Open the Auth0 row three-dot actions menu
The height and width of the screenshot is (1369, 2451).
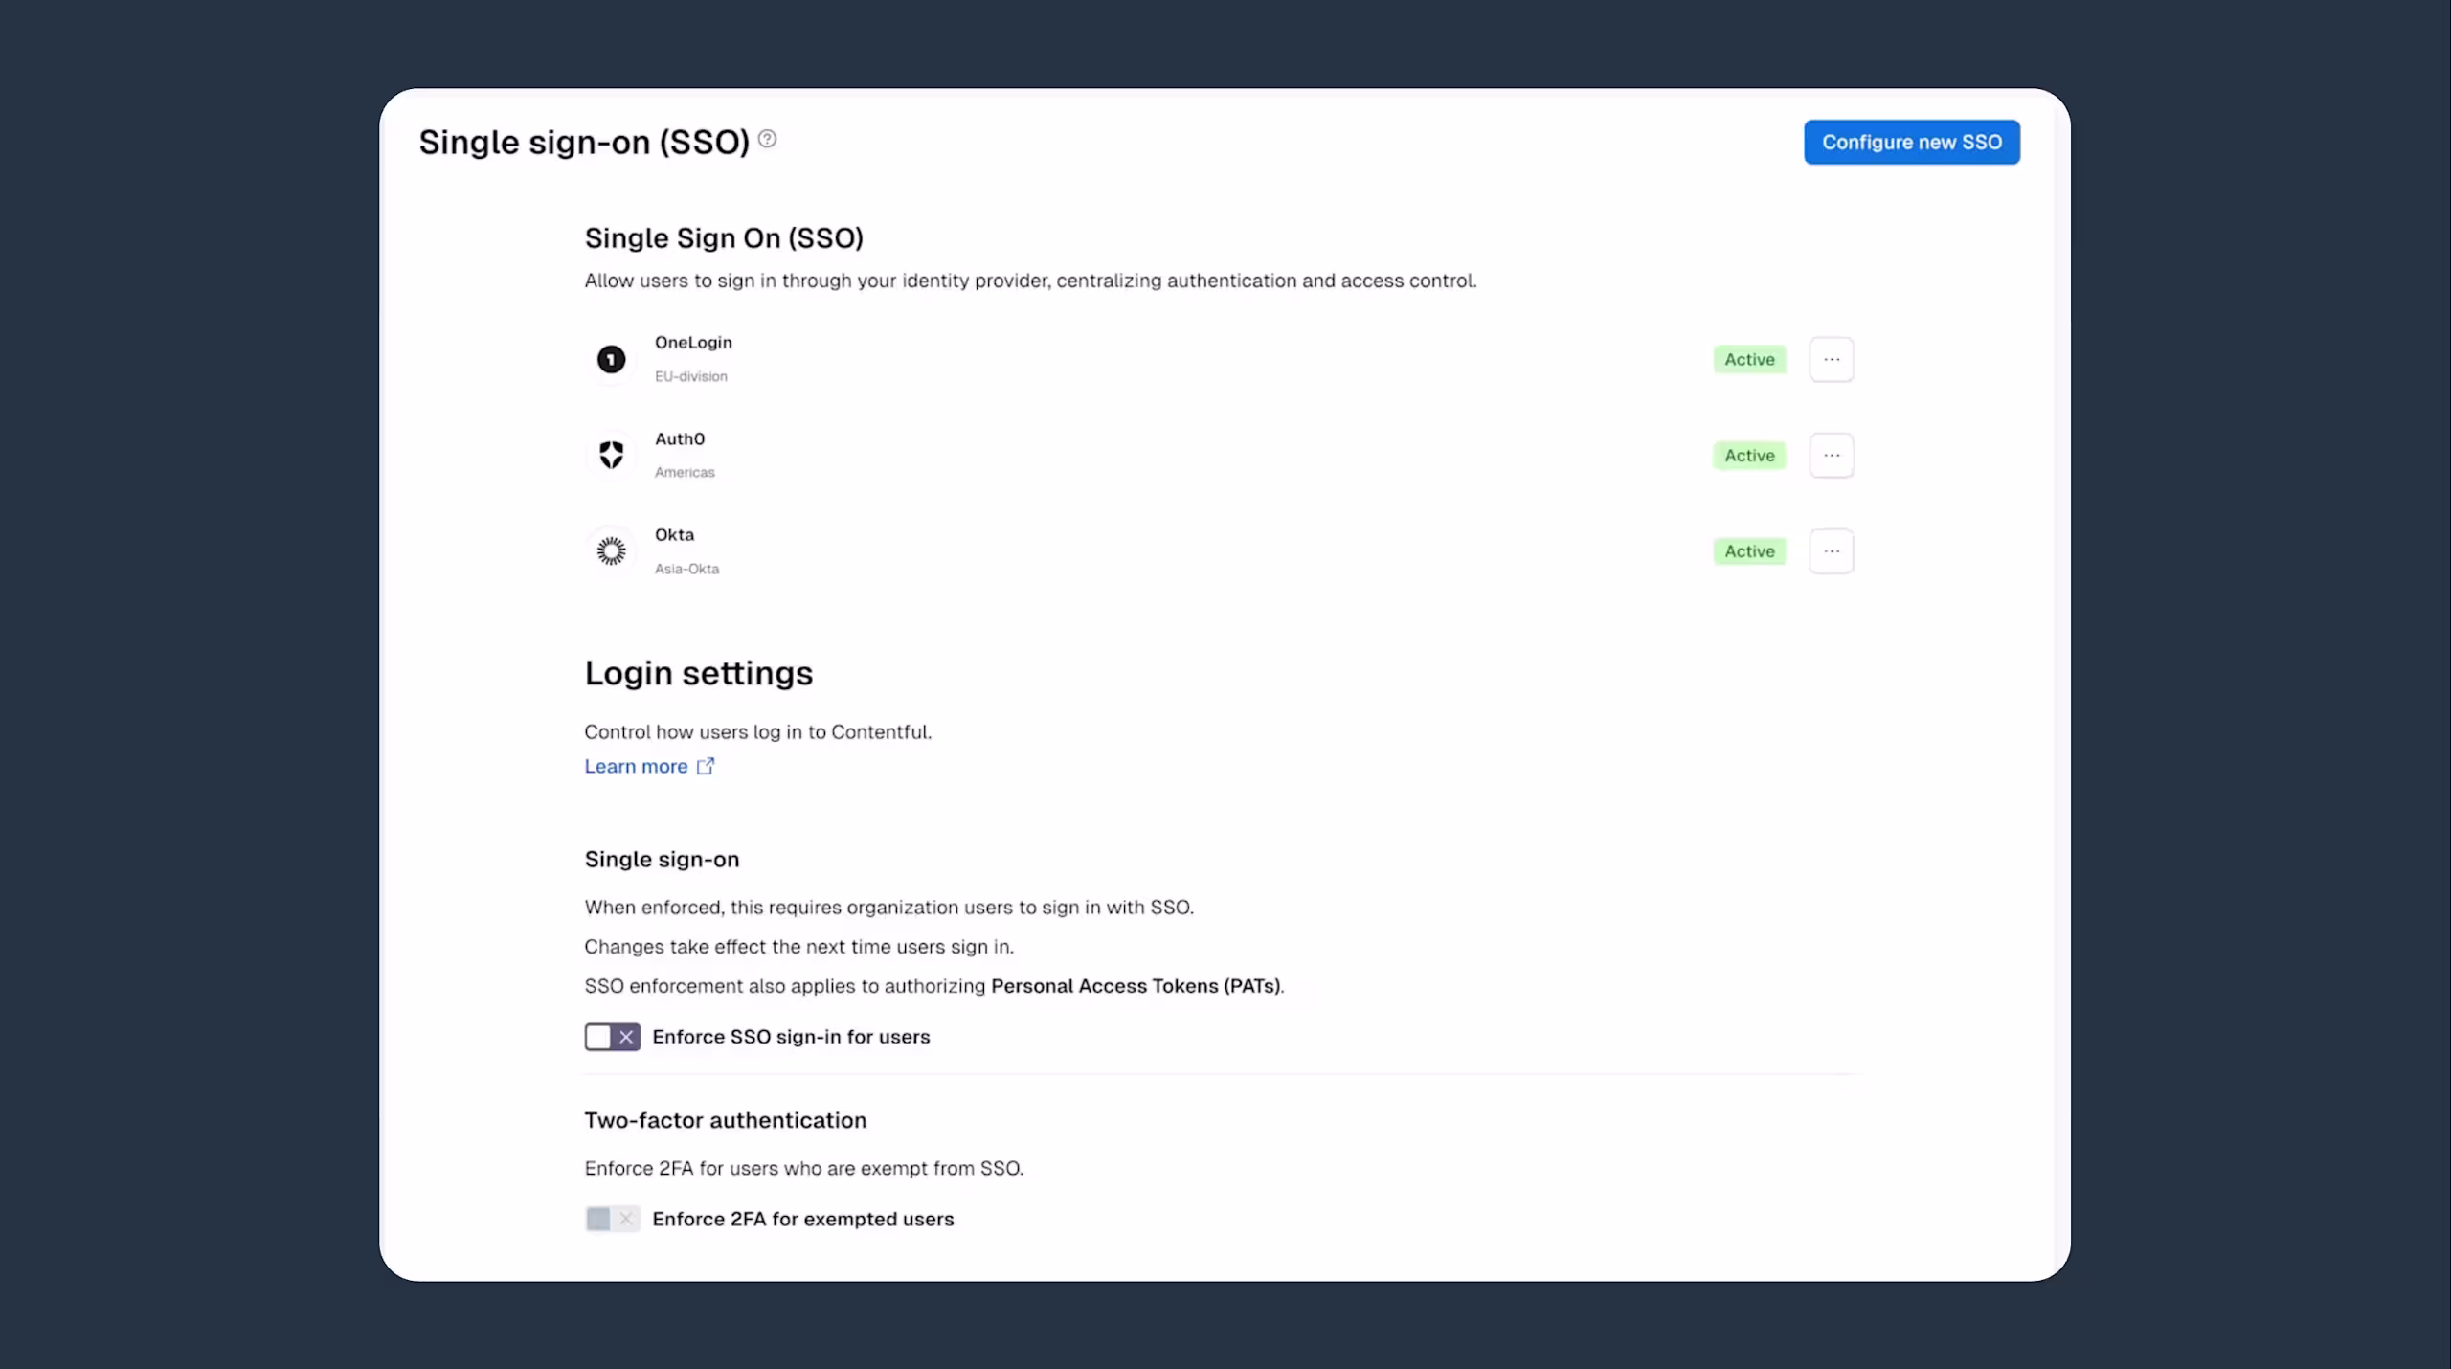tap(1832, 456)
